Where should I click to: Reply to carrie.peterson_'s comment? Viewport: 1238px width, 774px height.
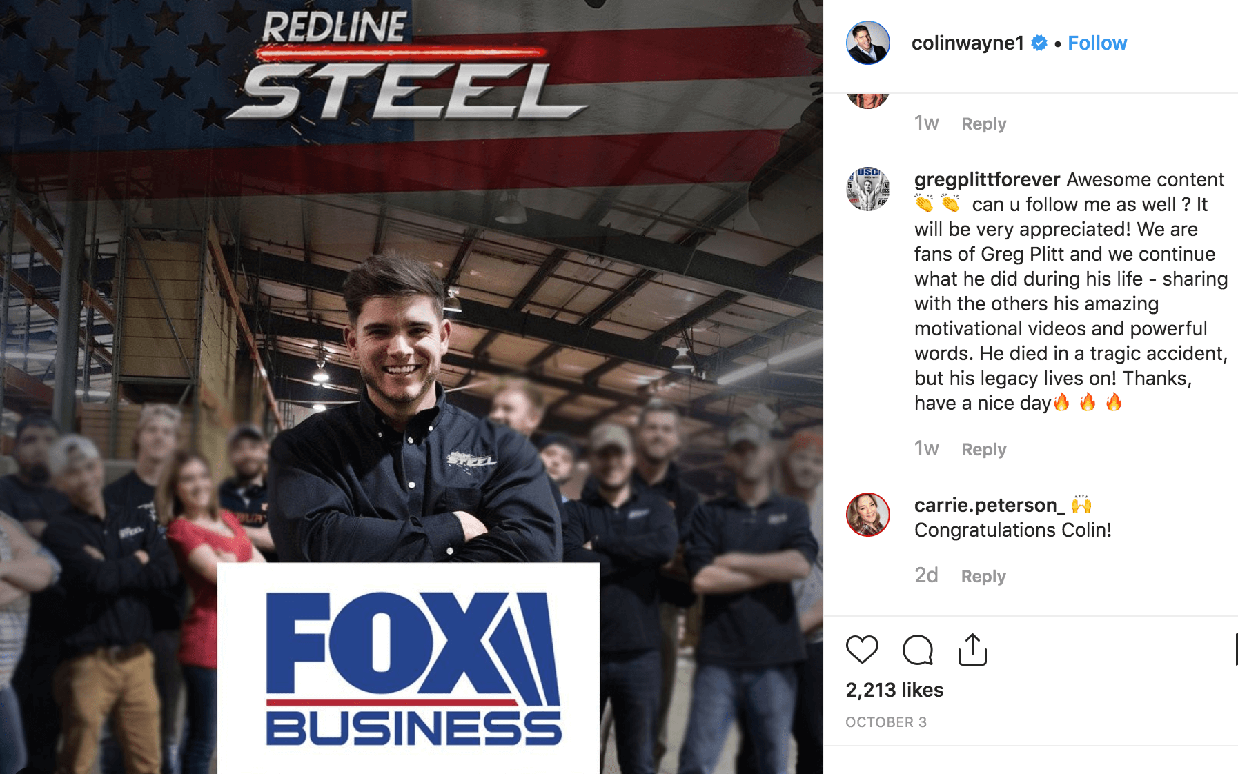(x=983, y=577)
